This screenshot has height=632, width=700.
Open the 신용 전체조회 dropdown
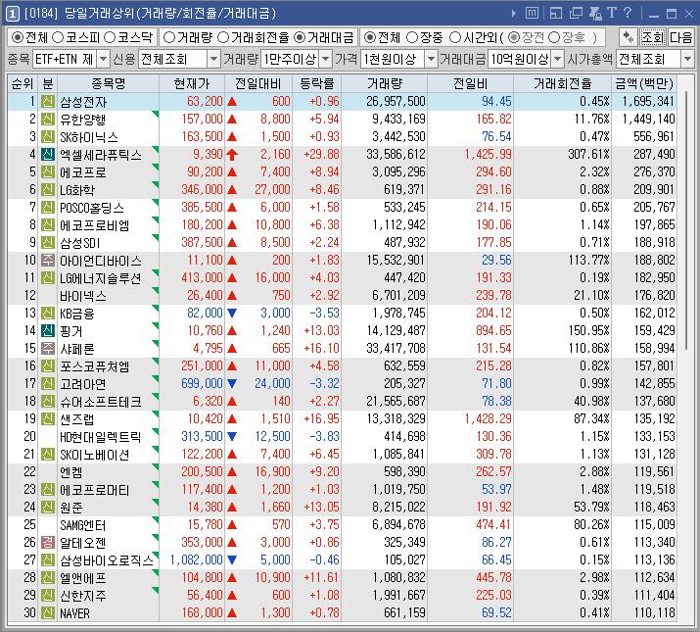(214, 59)
